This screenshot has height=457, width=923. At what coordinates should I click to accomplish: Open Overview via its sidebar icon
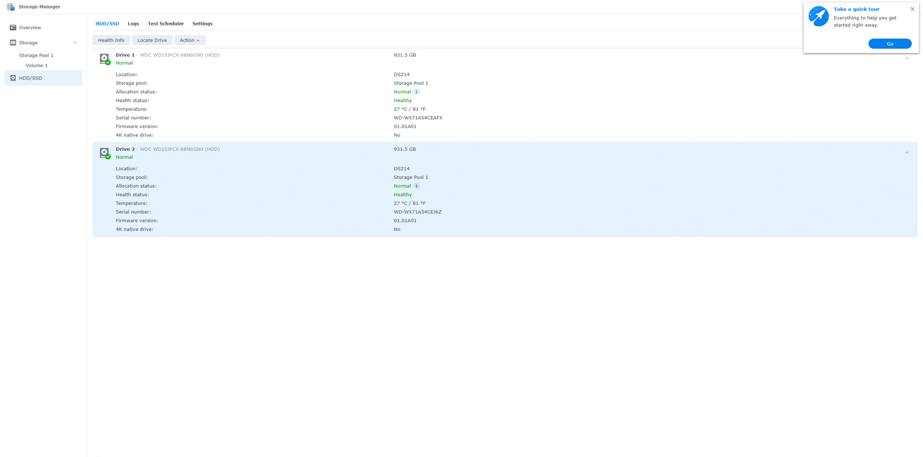[x=13, y=27]
